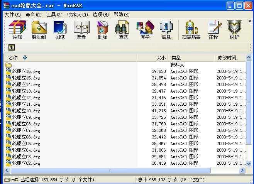Sort by 名称 column header
This screenshot has height=184, width=254.
71,58
